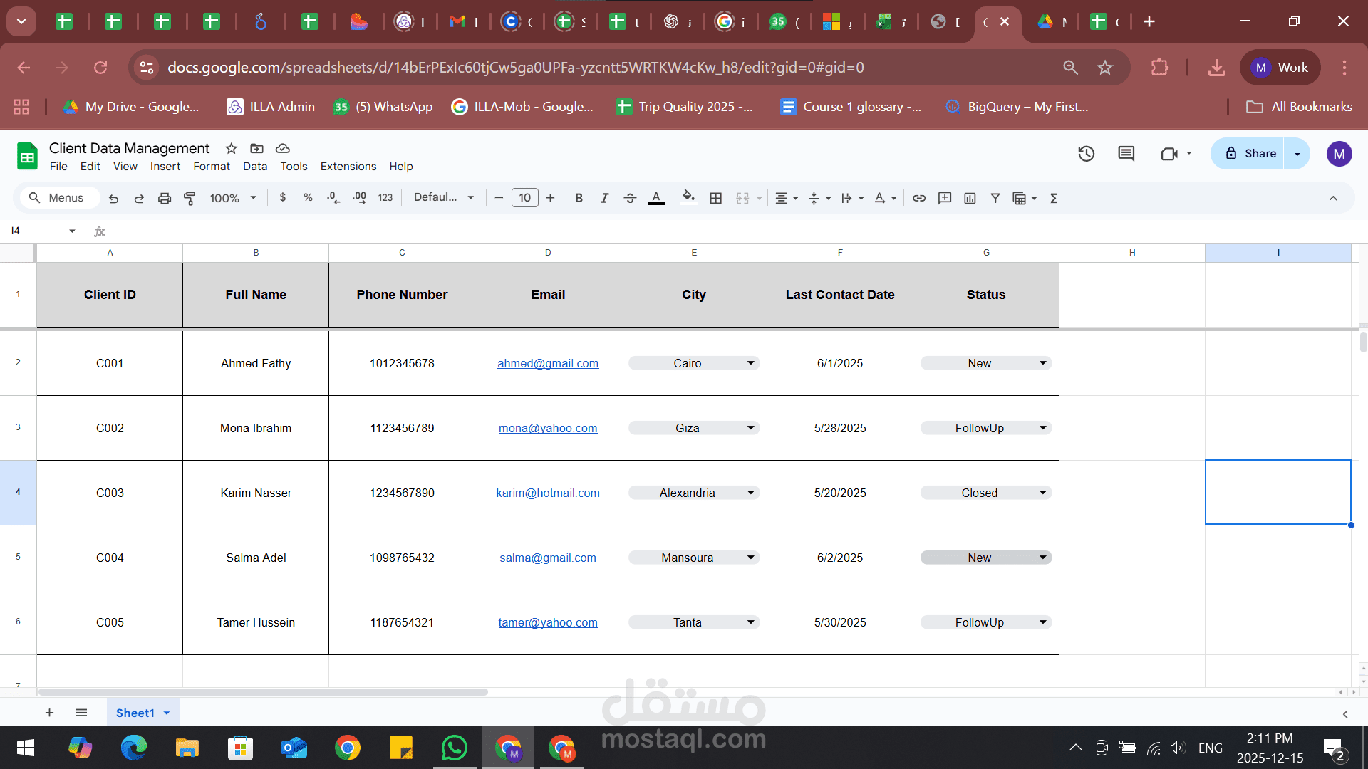Screen dimensions: 1368x769
Task: Open version history clock icon
Action: [x=1086, y=154]
